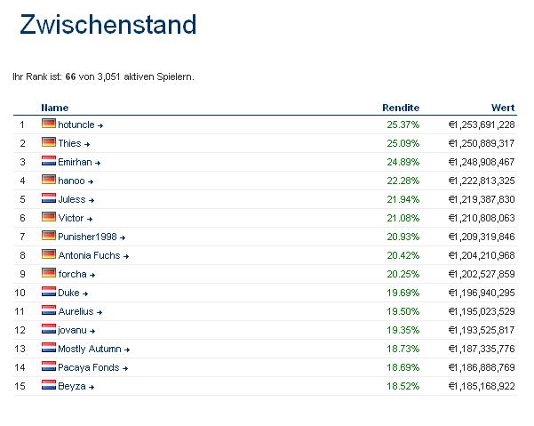Open forcha's profile link
The height and width of the screenshot is (426, 534).
[72, 274]
